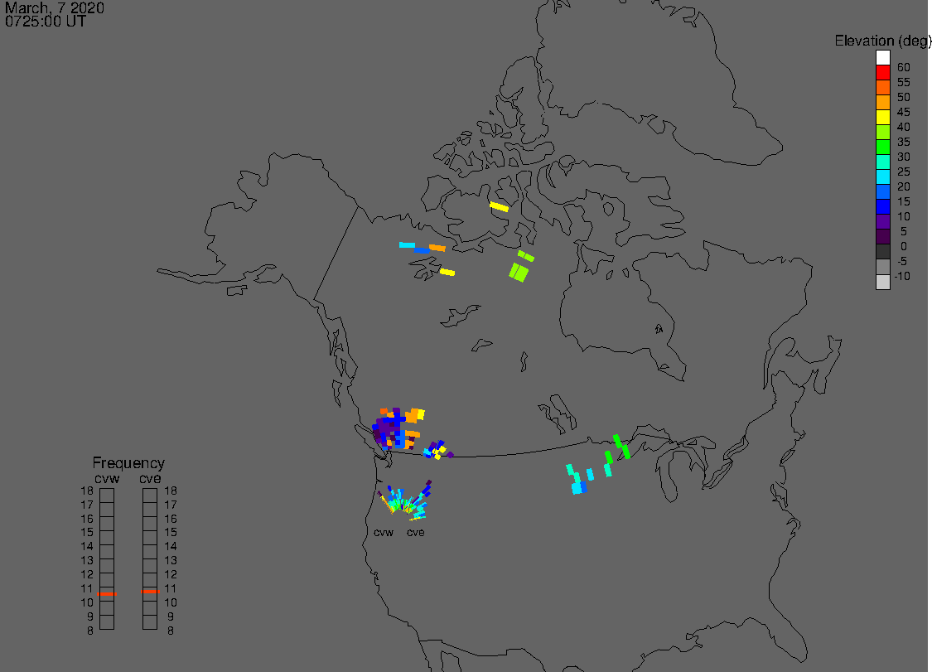
Task: Click the 'cvw' column header under Frequency
Action: [x=107, y=479]
